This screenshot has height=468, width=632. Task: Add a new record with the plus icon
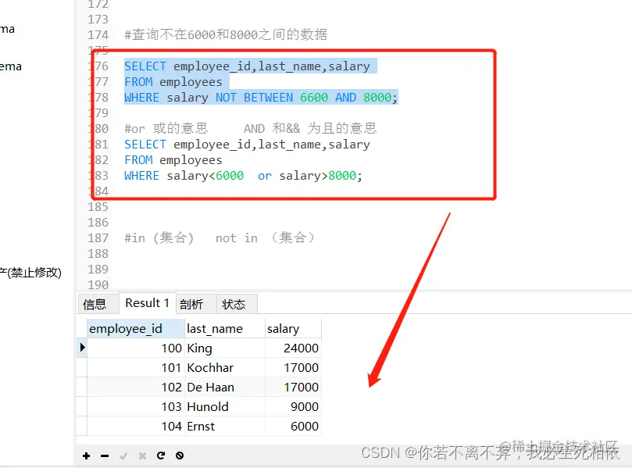coord(86,455)
